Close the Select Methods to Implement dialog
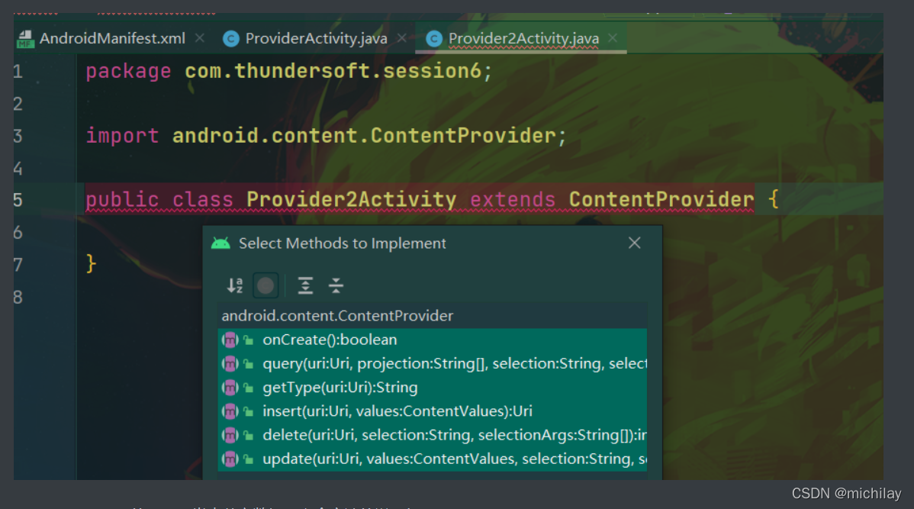 coord(635,243)
